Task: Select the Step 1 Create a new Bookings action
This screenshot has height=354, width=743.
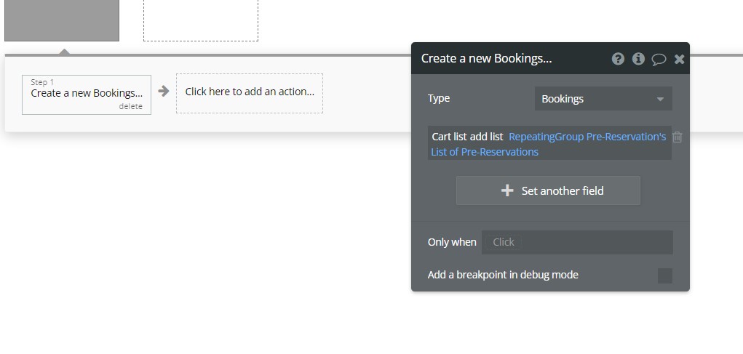Action: (x=86, y=92)
